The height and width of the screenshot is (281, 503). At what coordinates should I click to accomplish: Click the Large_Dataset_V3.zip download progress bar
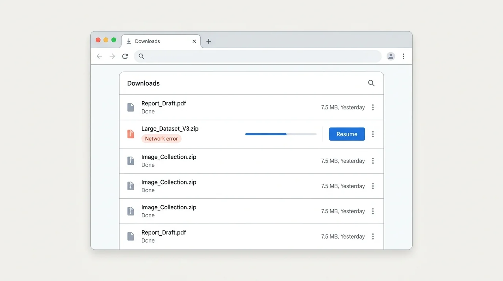pyautogui.click(x=281, y=134)
